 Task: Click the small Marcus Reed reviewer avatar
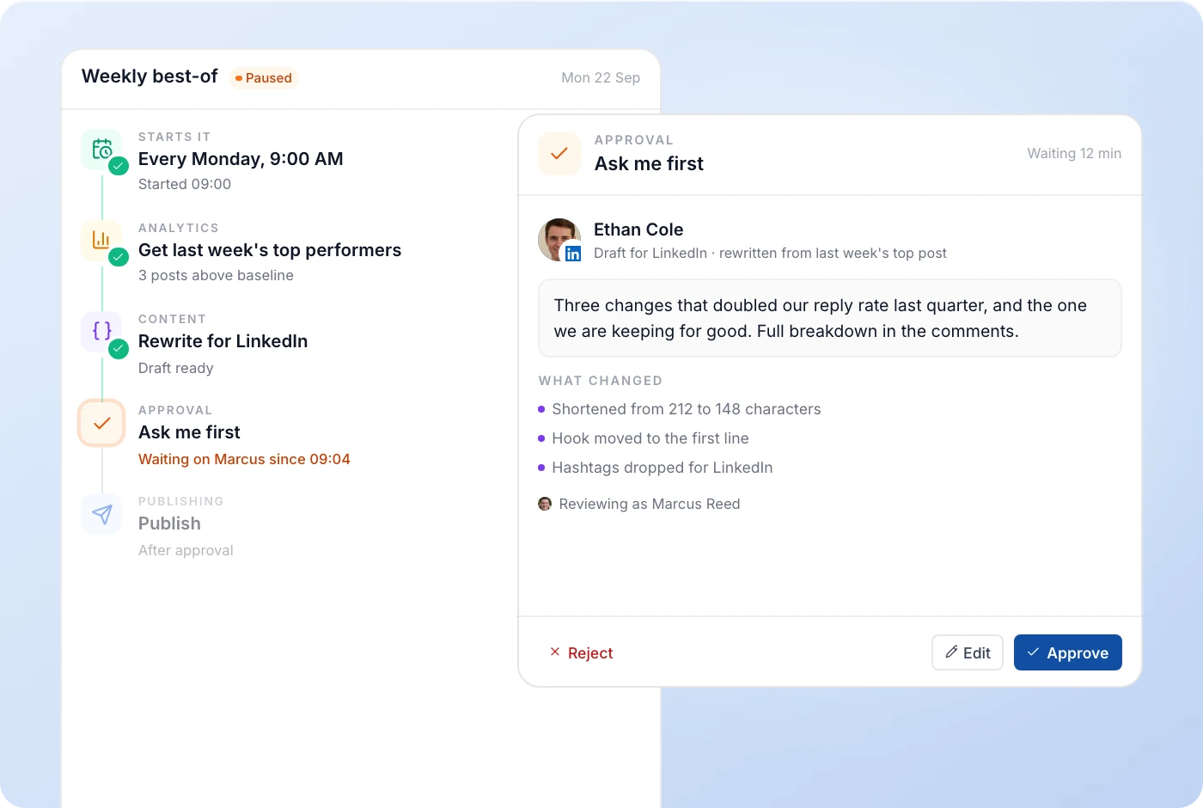545,504
